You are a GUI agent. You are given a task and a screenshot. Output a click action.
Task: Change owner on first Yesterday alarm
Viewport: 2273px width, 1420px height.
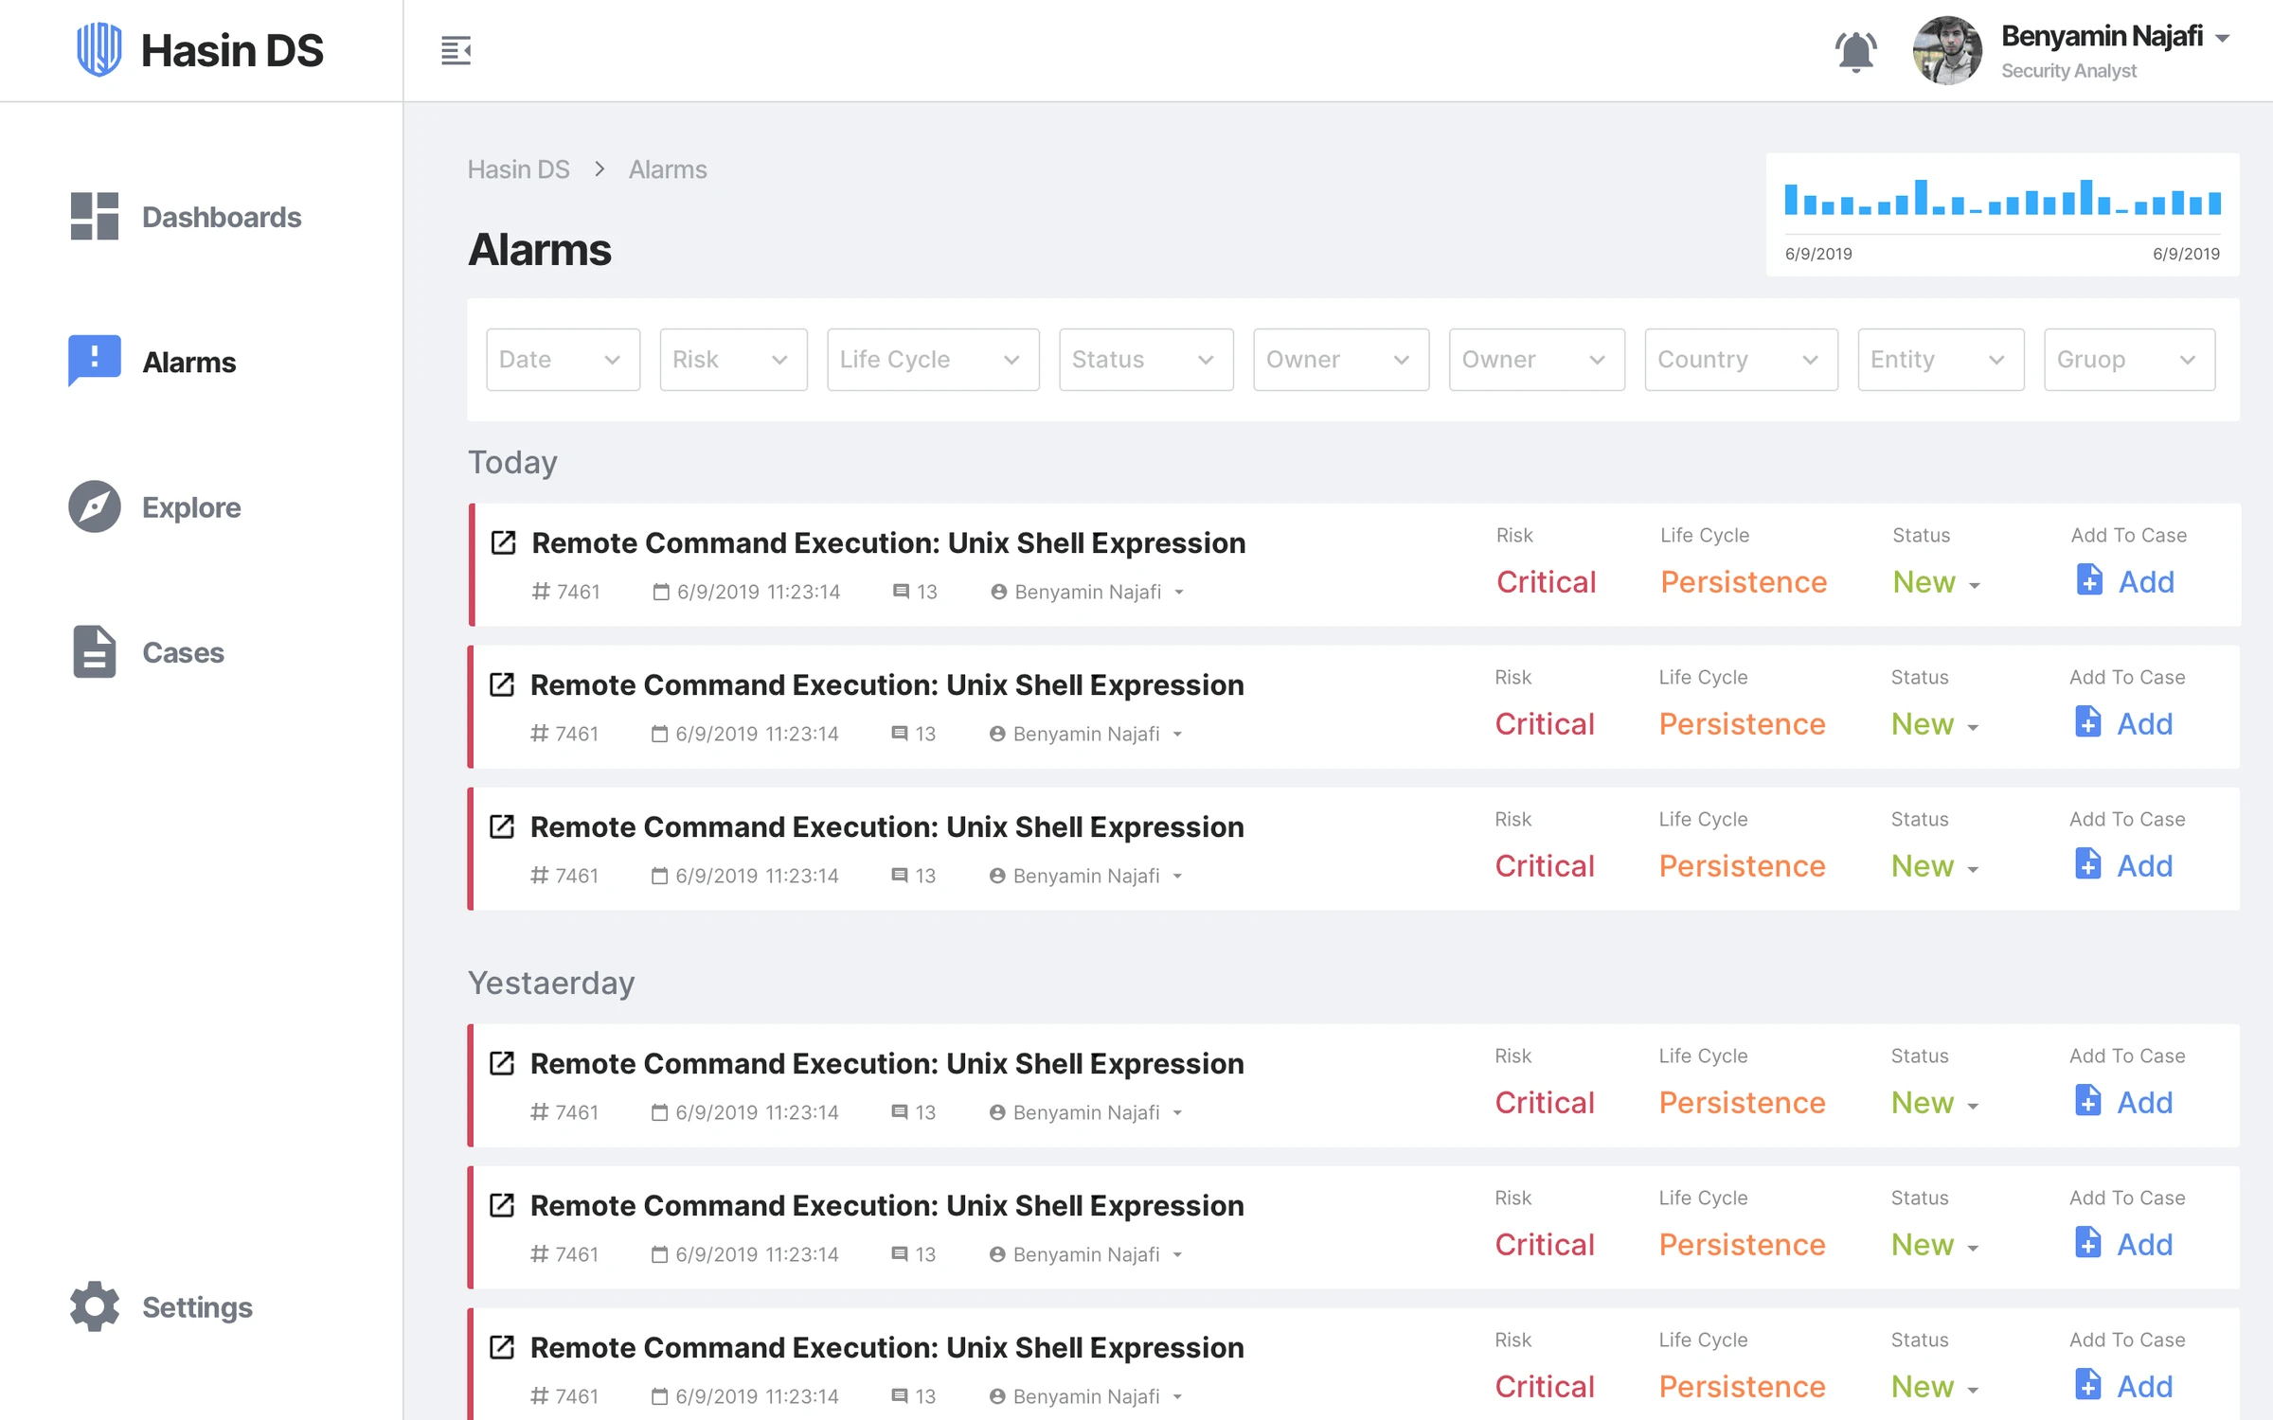pos(1085,1112)
